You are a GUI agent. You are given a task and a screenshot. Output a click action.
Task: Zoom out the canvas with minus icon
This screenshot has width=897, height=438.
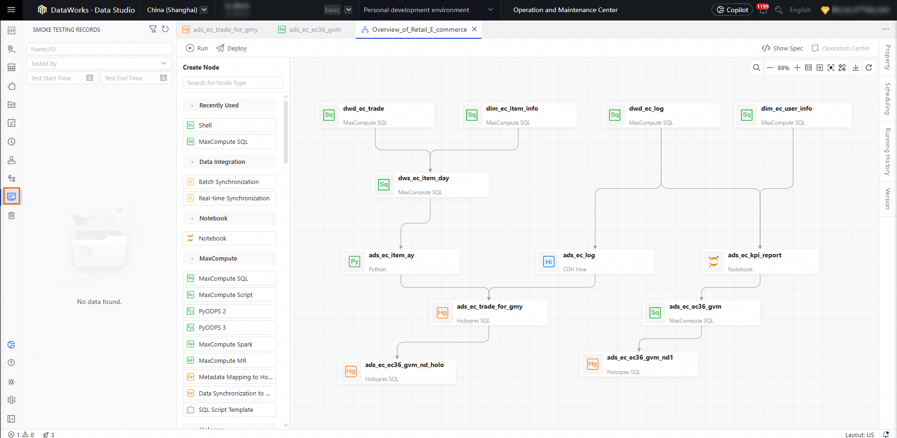770,68
